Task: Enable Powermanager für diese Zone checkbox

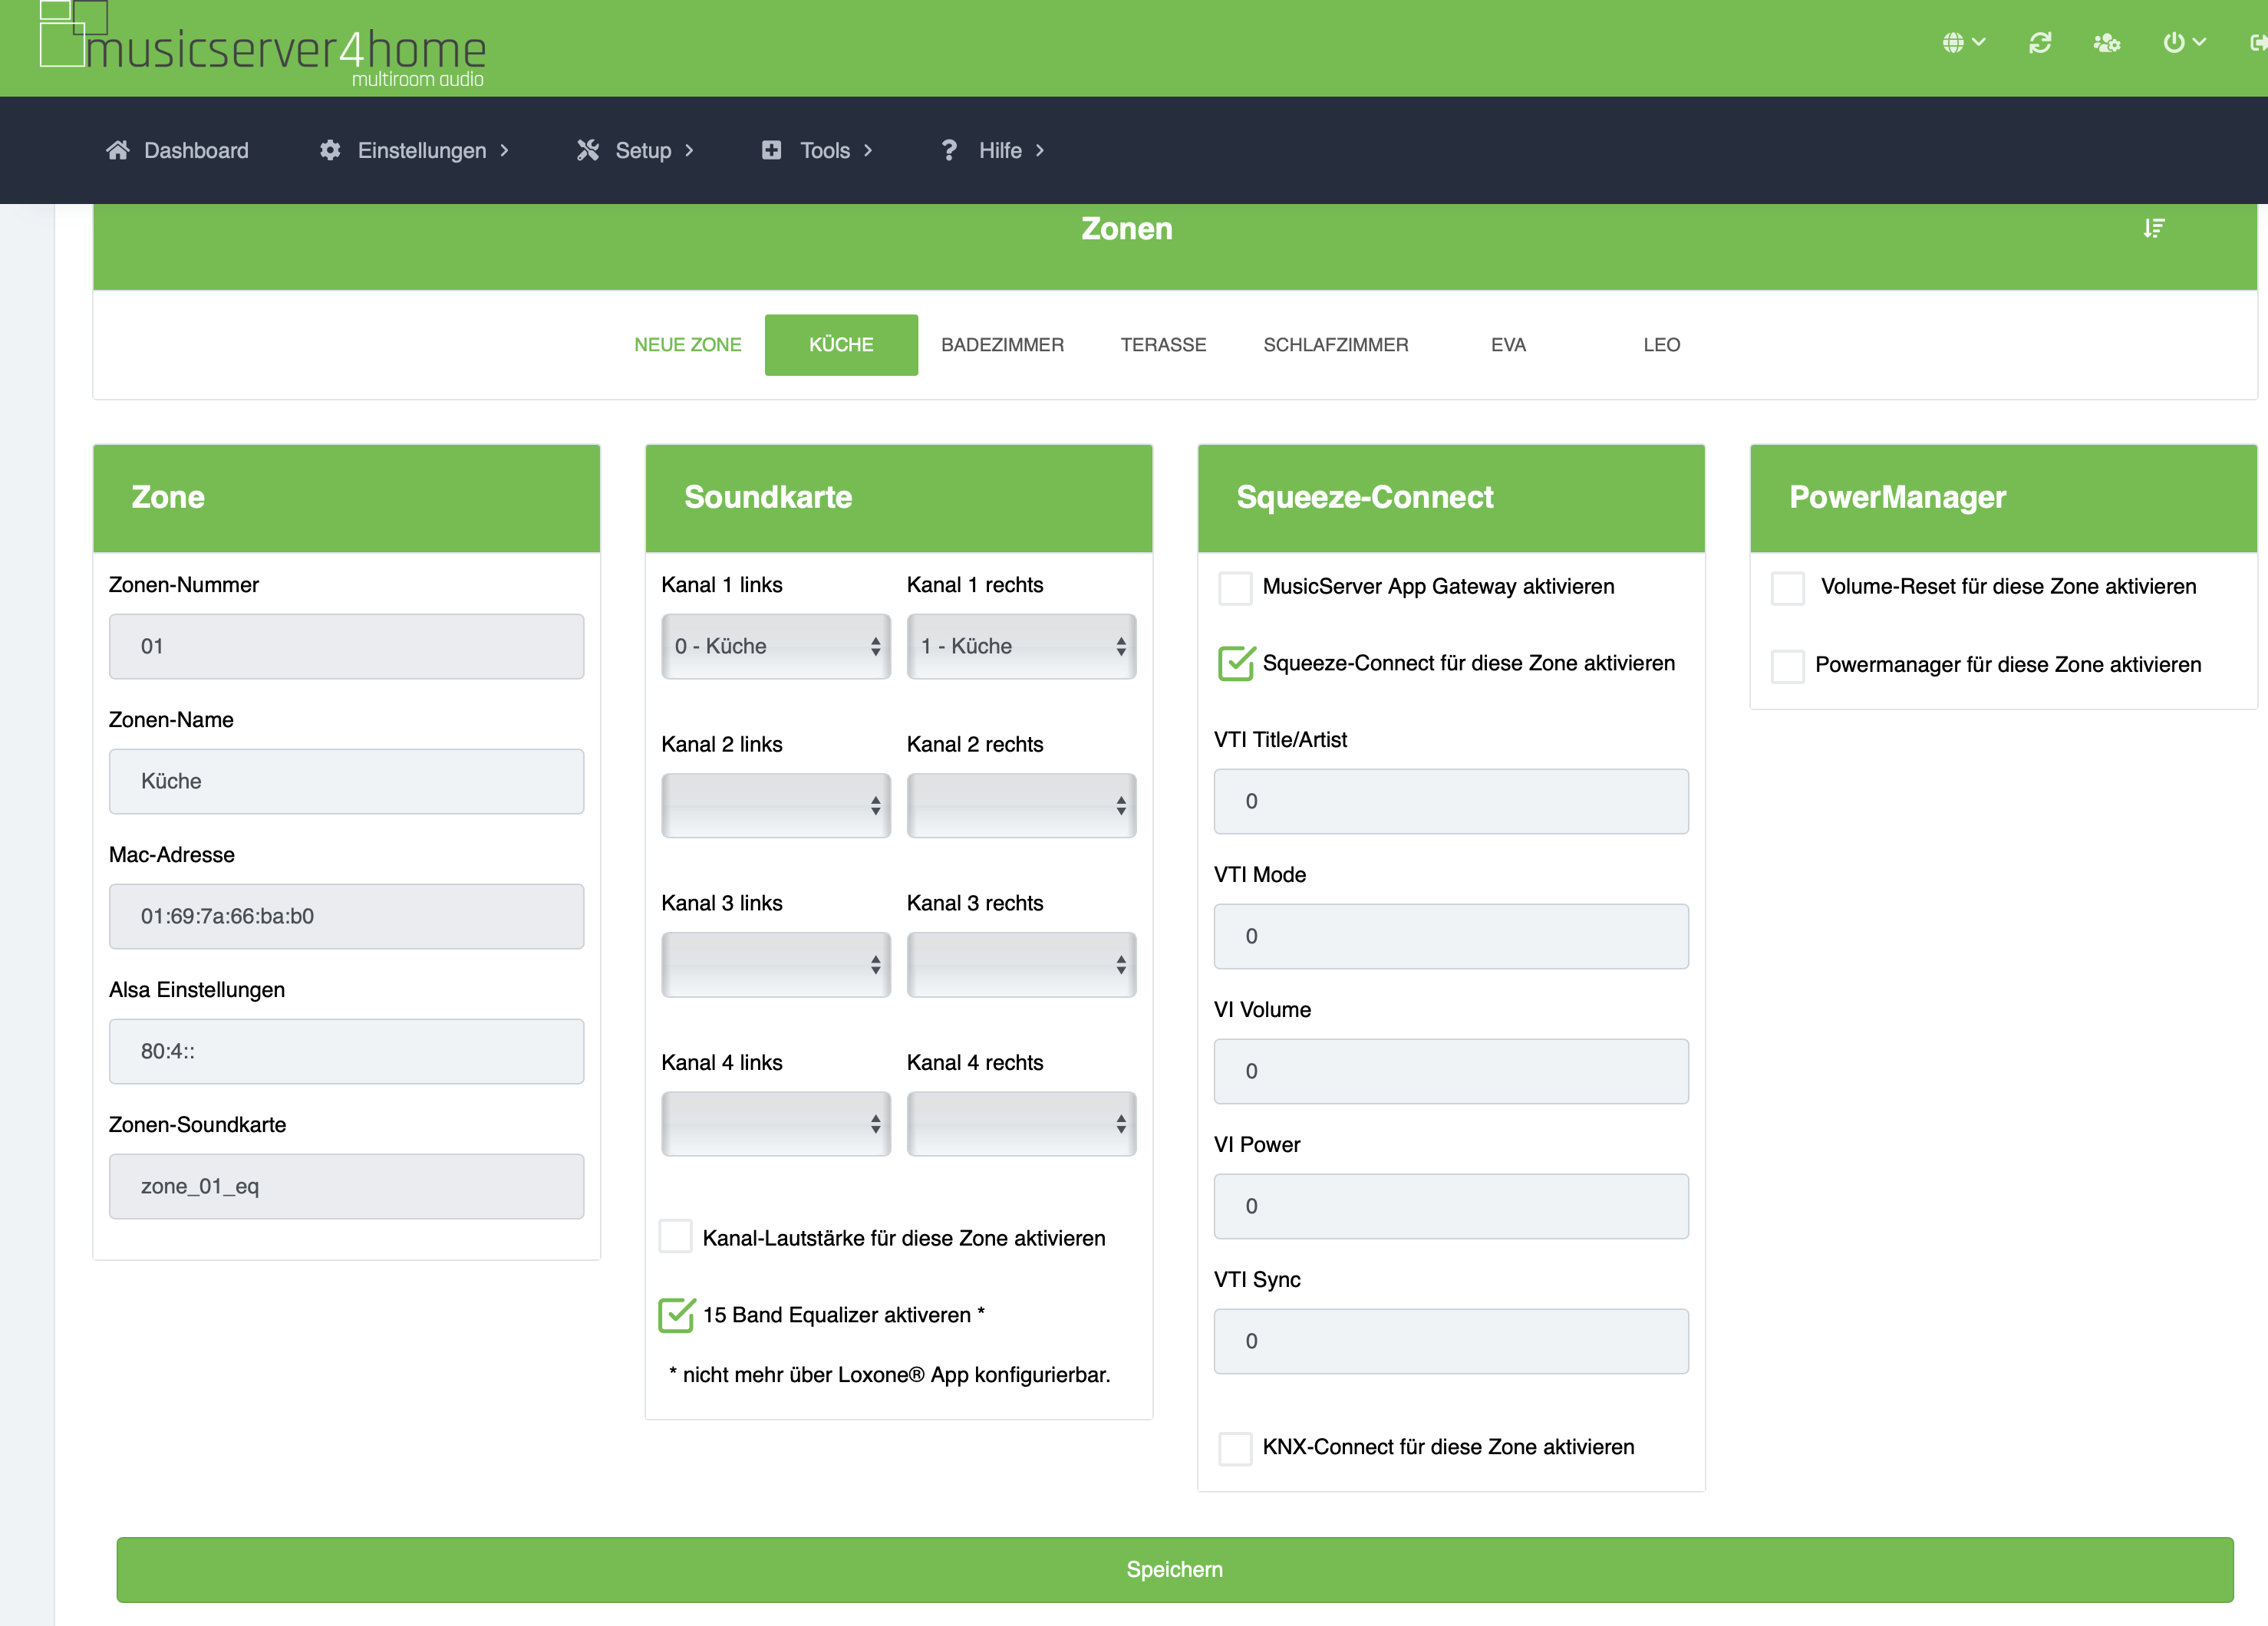Action: pyautogui.click(x=1787, y=666)
